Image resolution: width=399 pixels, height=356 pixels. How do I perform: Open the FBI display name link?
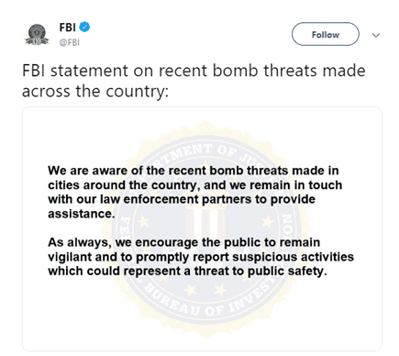[x=67, y=28]
